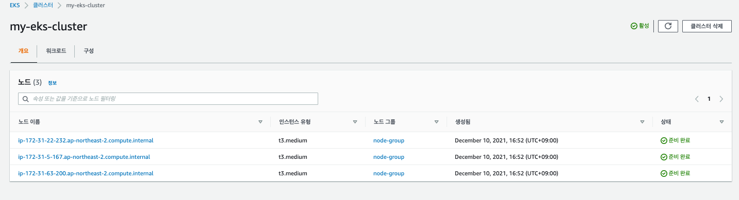Sort by 노드 이름 column arrow
739x200 pixels.
coord(260,122)
